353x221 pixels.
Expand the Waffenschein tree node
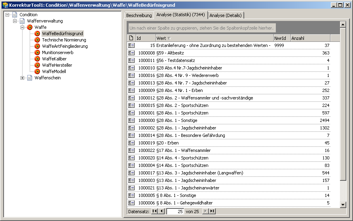pyautogui.click(x=23, y=78)
